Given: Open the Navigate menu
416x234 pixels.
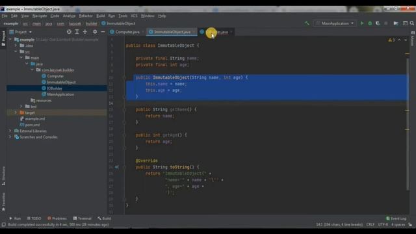Looking at the screenshot, I should (x=40, y=16).
